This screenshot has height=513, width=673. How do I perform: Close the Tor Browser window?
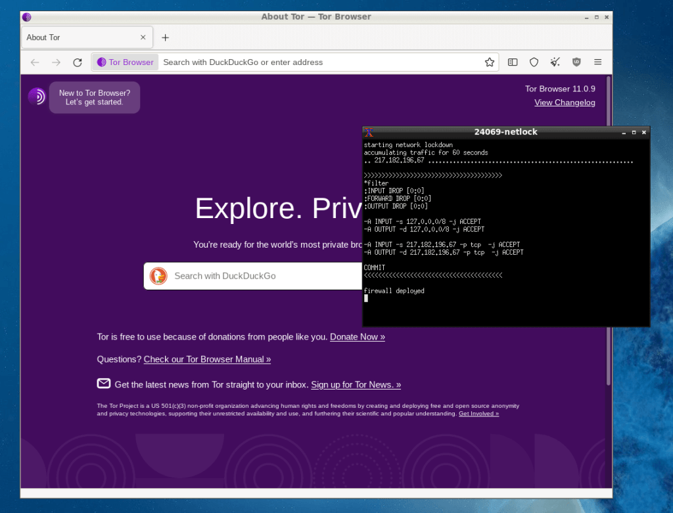(607, 17)
